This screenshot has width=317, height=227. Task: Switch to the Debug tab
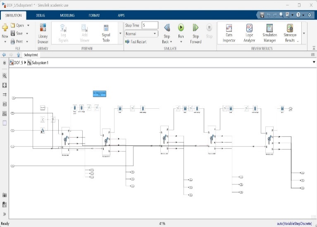click(x=41, y=15)
